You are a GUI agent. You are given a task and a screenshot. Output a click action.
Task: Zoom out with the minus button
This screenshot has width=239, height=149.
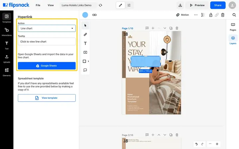(x=210, y=144)
